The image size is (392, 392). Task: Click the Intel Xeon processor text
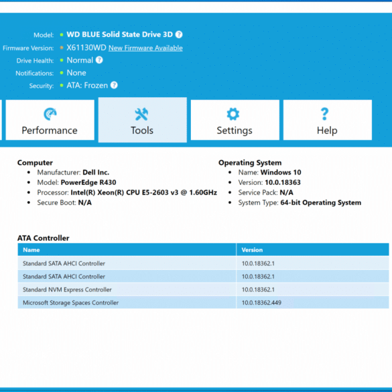pyautogui.click(x=144, y=192)
